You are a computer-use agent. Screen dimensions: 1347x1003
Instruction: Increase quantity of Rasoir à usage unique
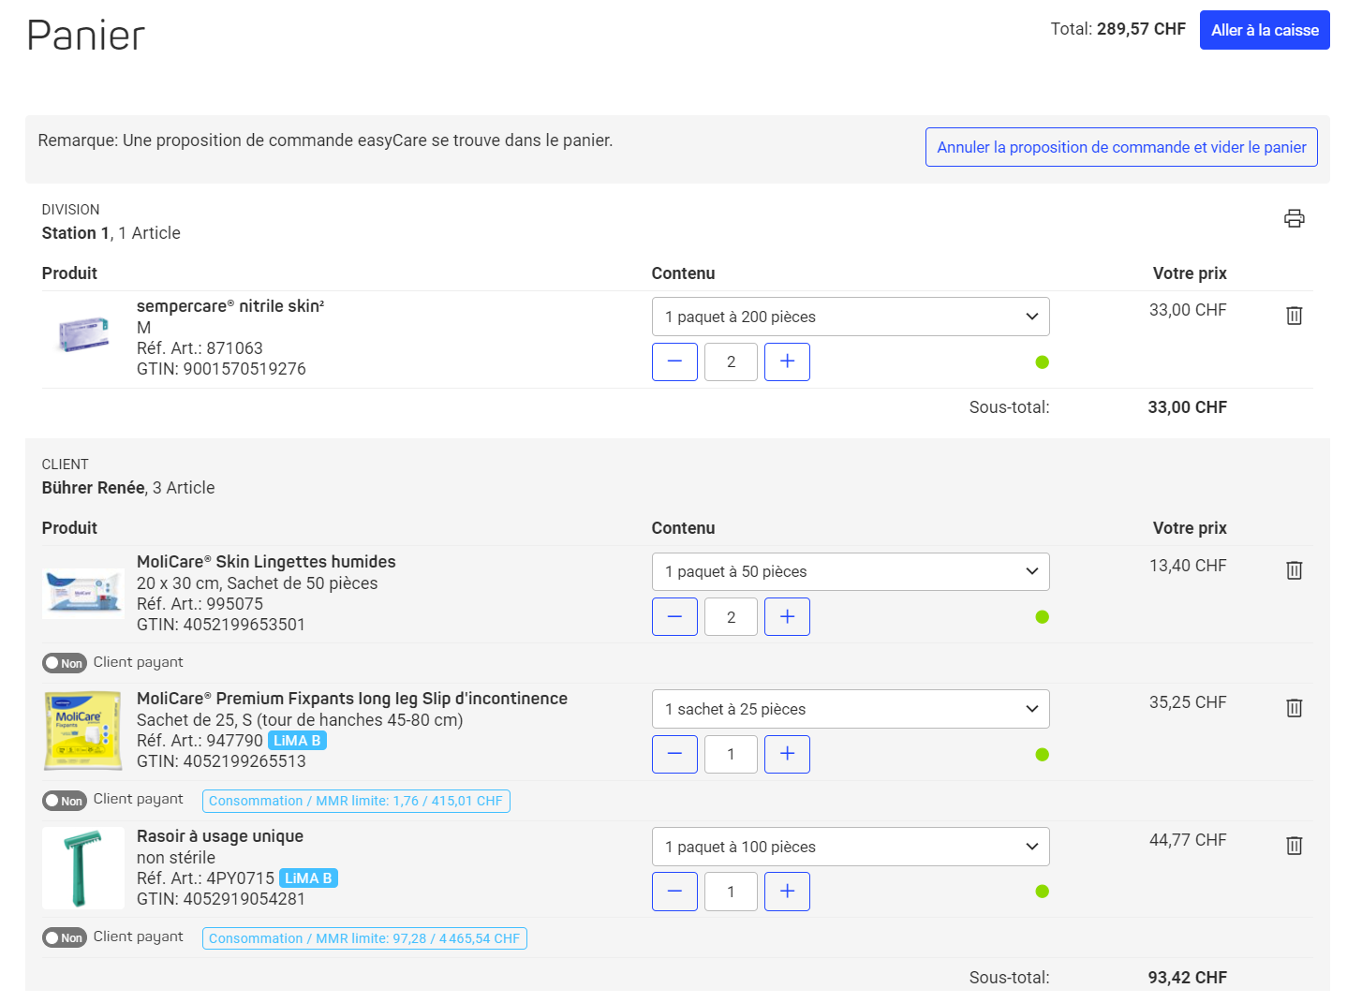pos(787,892)
